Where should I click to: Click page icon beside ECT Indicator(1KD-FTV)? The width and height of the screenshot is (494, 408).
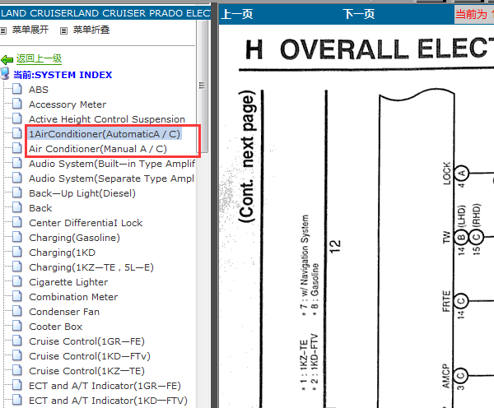pyautogui.click(x=17, y=400)
